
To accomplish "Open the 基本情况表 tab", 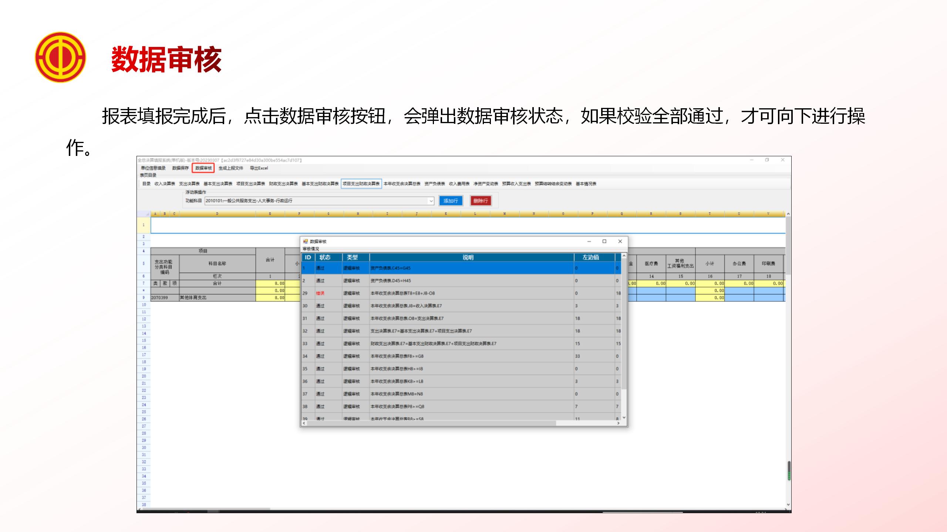I will tap(586, 184).
